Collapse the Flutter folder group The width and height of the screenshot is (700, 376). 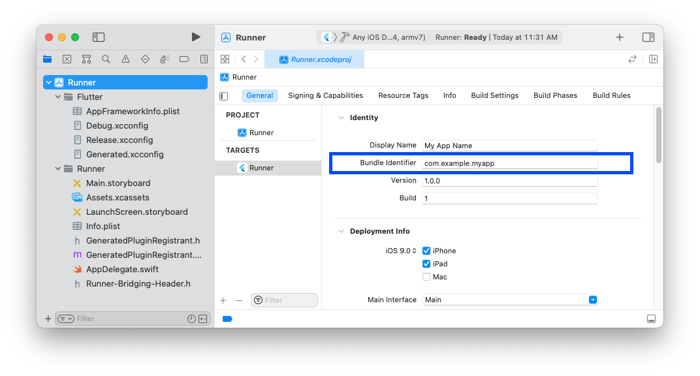58,97
